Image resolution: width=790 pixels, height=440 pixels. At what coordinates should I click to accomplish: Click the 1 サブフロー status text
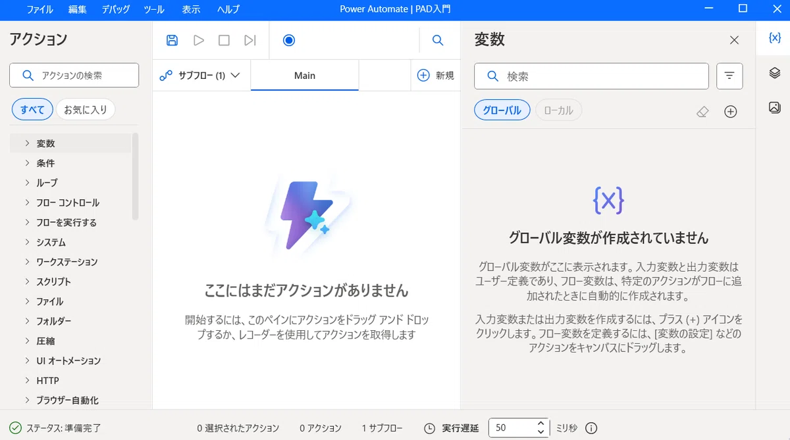382,428
